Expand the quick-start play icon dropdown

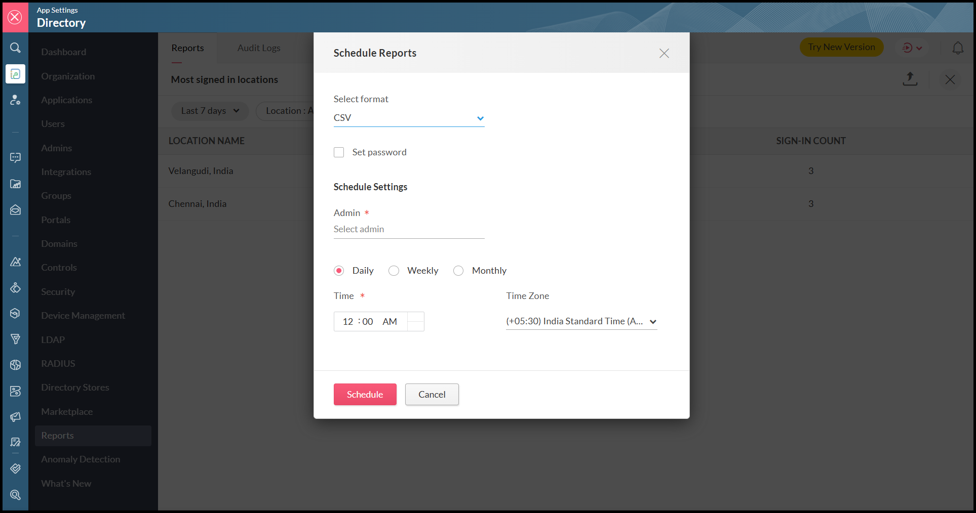pyautogui.click(x=912, y=48)
